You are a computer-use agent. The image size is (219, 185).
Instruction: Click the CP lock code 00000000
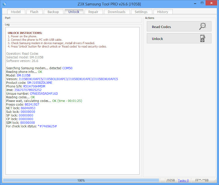click(x=26, y=119)
